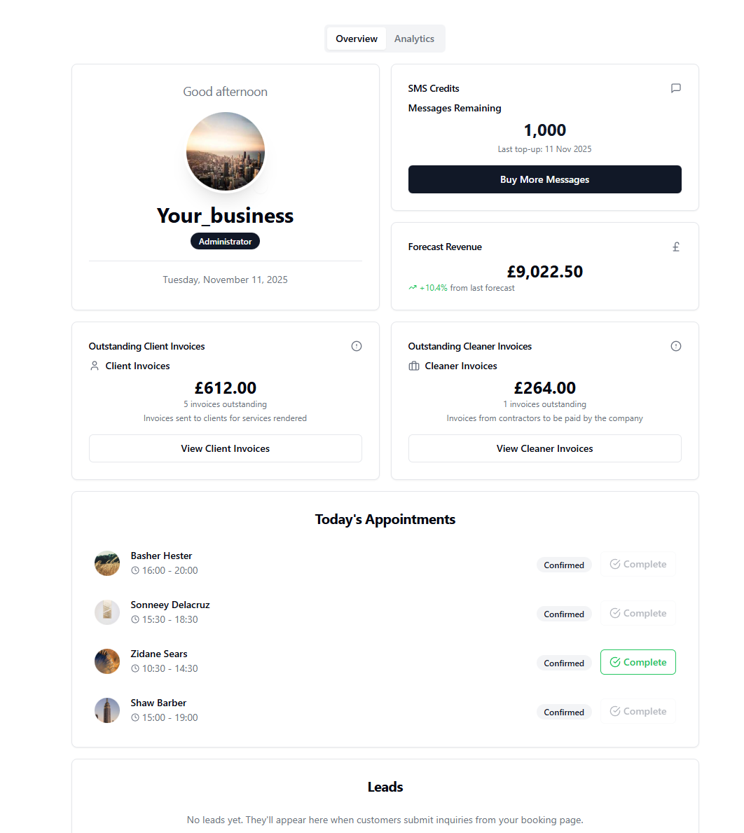Click the clock icon beside Basher Hester's time
The width and height of the screenshot is (744, 833).
click(134, 570)
